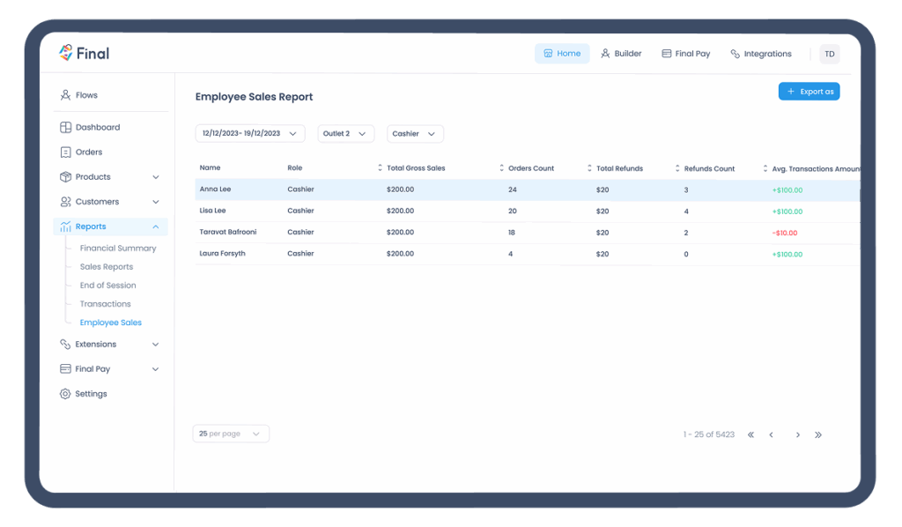This screenshot has width=902, height=527.
Task: Click the Dashboard grid icon
Action: coord(65,127)
